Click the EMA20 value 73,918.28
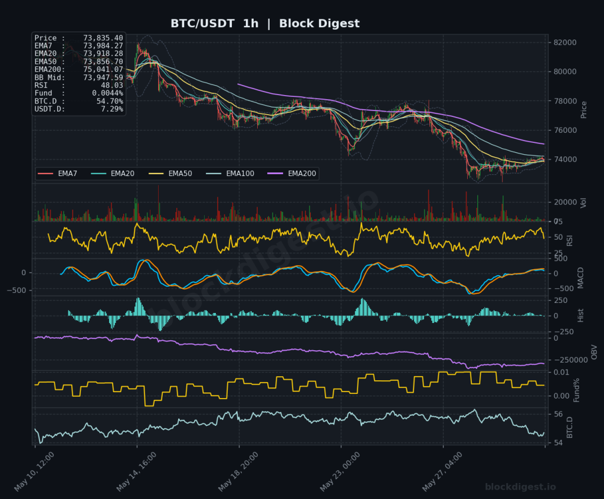 [x=103, y=54]
